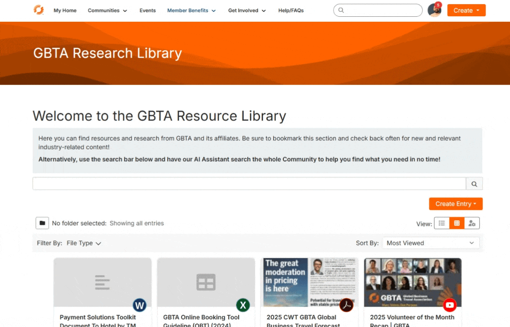Click the PDF file type badge
The height and width of the screenshot is (327, 510).
(x=346, y=305)
